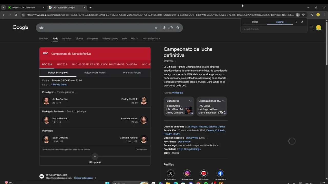Image resolution: width=328 pixels, height=184 pixels.
Task: Go back with the browser back arrow
Action: pyautogui.click(x=4, y=15)
